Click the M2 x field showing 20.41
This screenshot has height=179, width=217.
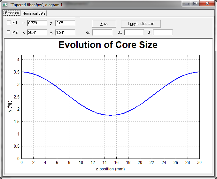[37, 33]
